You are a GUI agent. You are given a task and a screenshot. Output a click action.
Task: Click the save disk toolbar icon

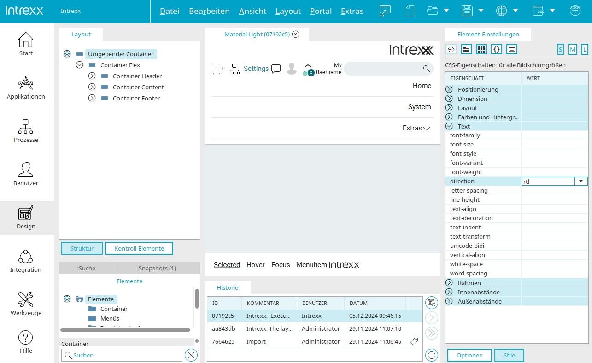pyautogui.click(x=467, y=11)
